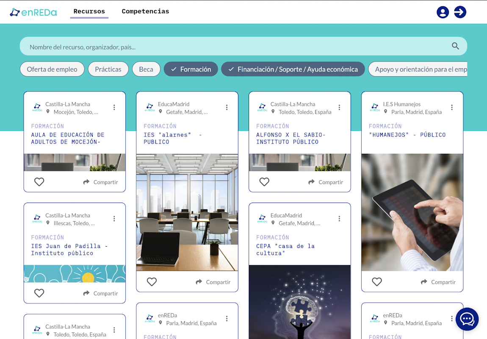Viewport: 487px width, 339px height.
Task: Click title IES "alarnes" - PUBLICO
Action: [x=173, y=138]
